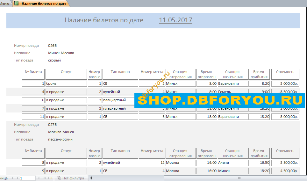
Task: Click the '№ билета' column header of train 026Б
Action: [x=33, y=74]
